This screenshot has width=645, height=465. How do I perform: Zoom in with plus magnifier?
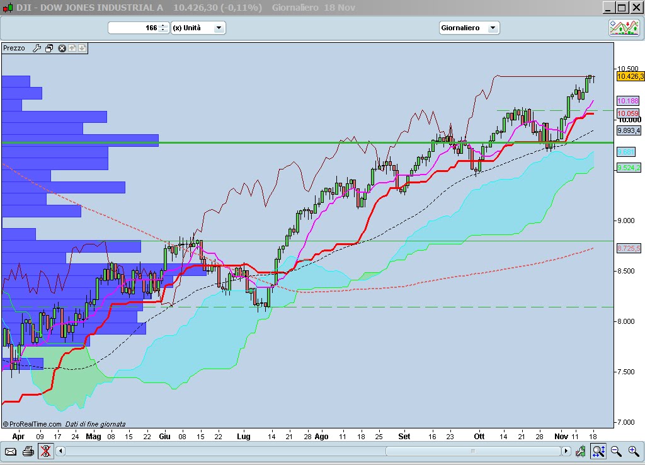pyautogui.click(x=634, y=451)
